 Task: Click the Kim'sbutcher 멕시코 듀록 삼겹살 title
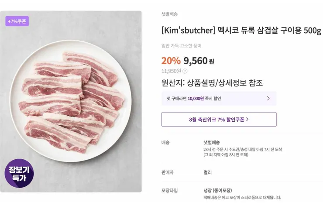click(x=241, y=31)
